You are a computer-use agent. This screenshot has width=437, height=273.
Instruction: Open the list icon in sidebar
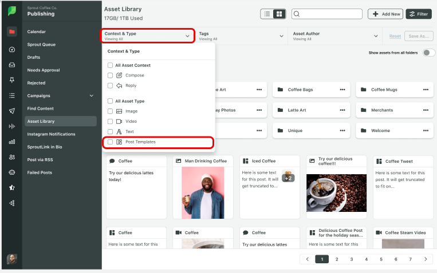coord(12,95)
